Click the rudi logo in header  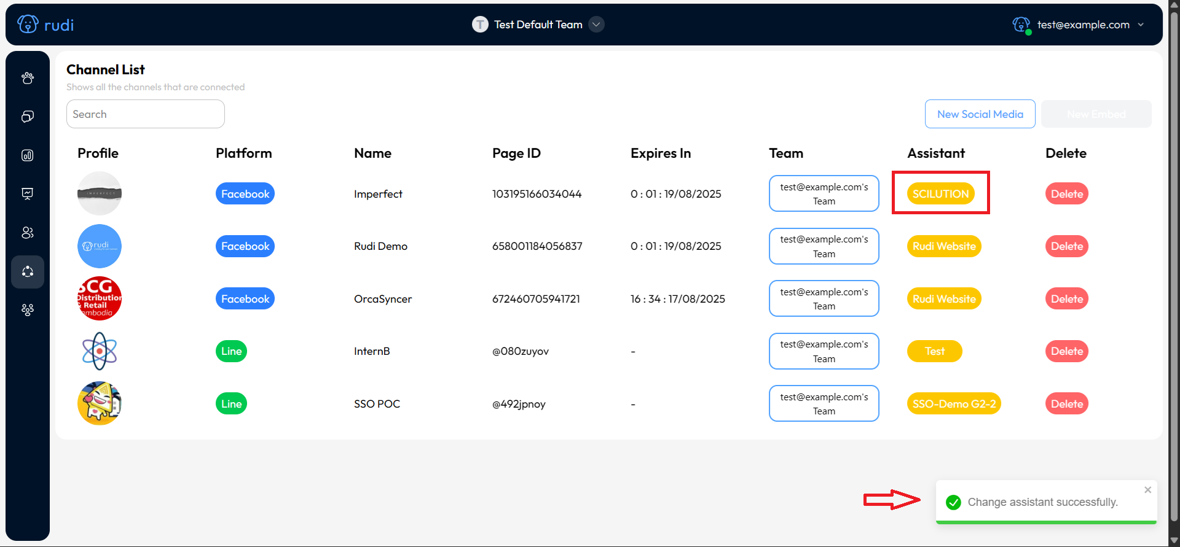tap(46, 25)
